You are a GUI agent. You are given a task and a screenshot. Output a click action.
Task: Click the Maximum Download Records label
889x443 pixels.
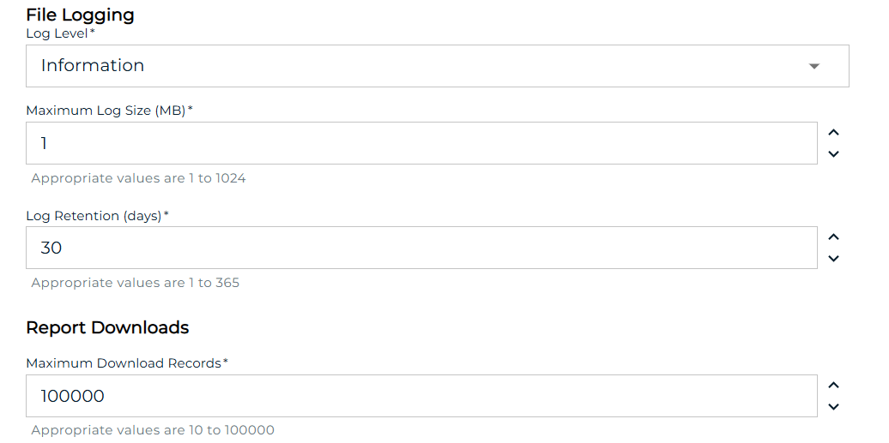124,363
